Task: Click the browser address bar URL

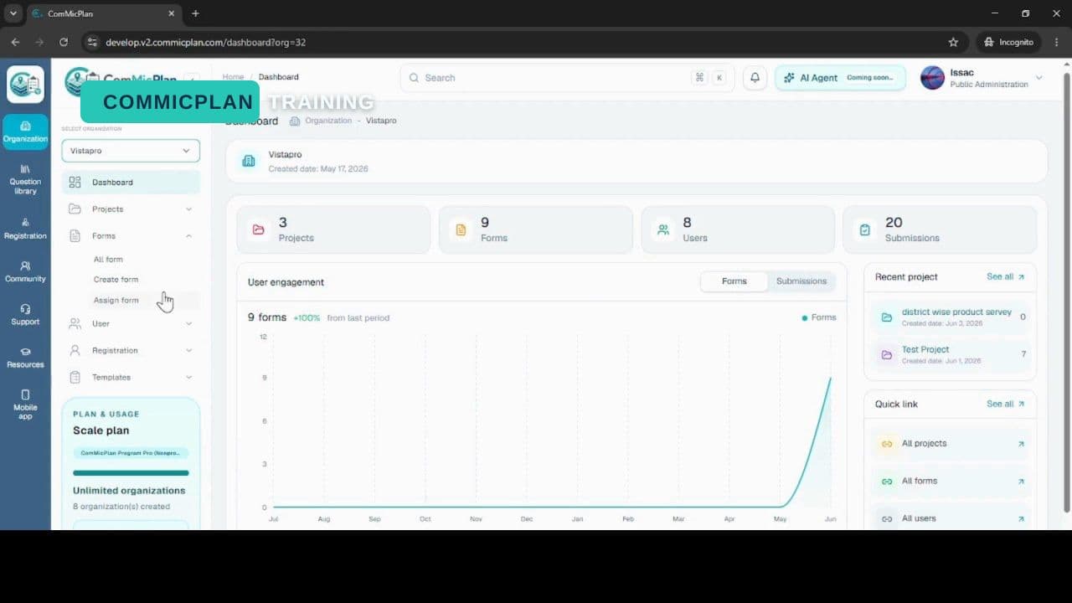Action: [205, 42]
